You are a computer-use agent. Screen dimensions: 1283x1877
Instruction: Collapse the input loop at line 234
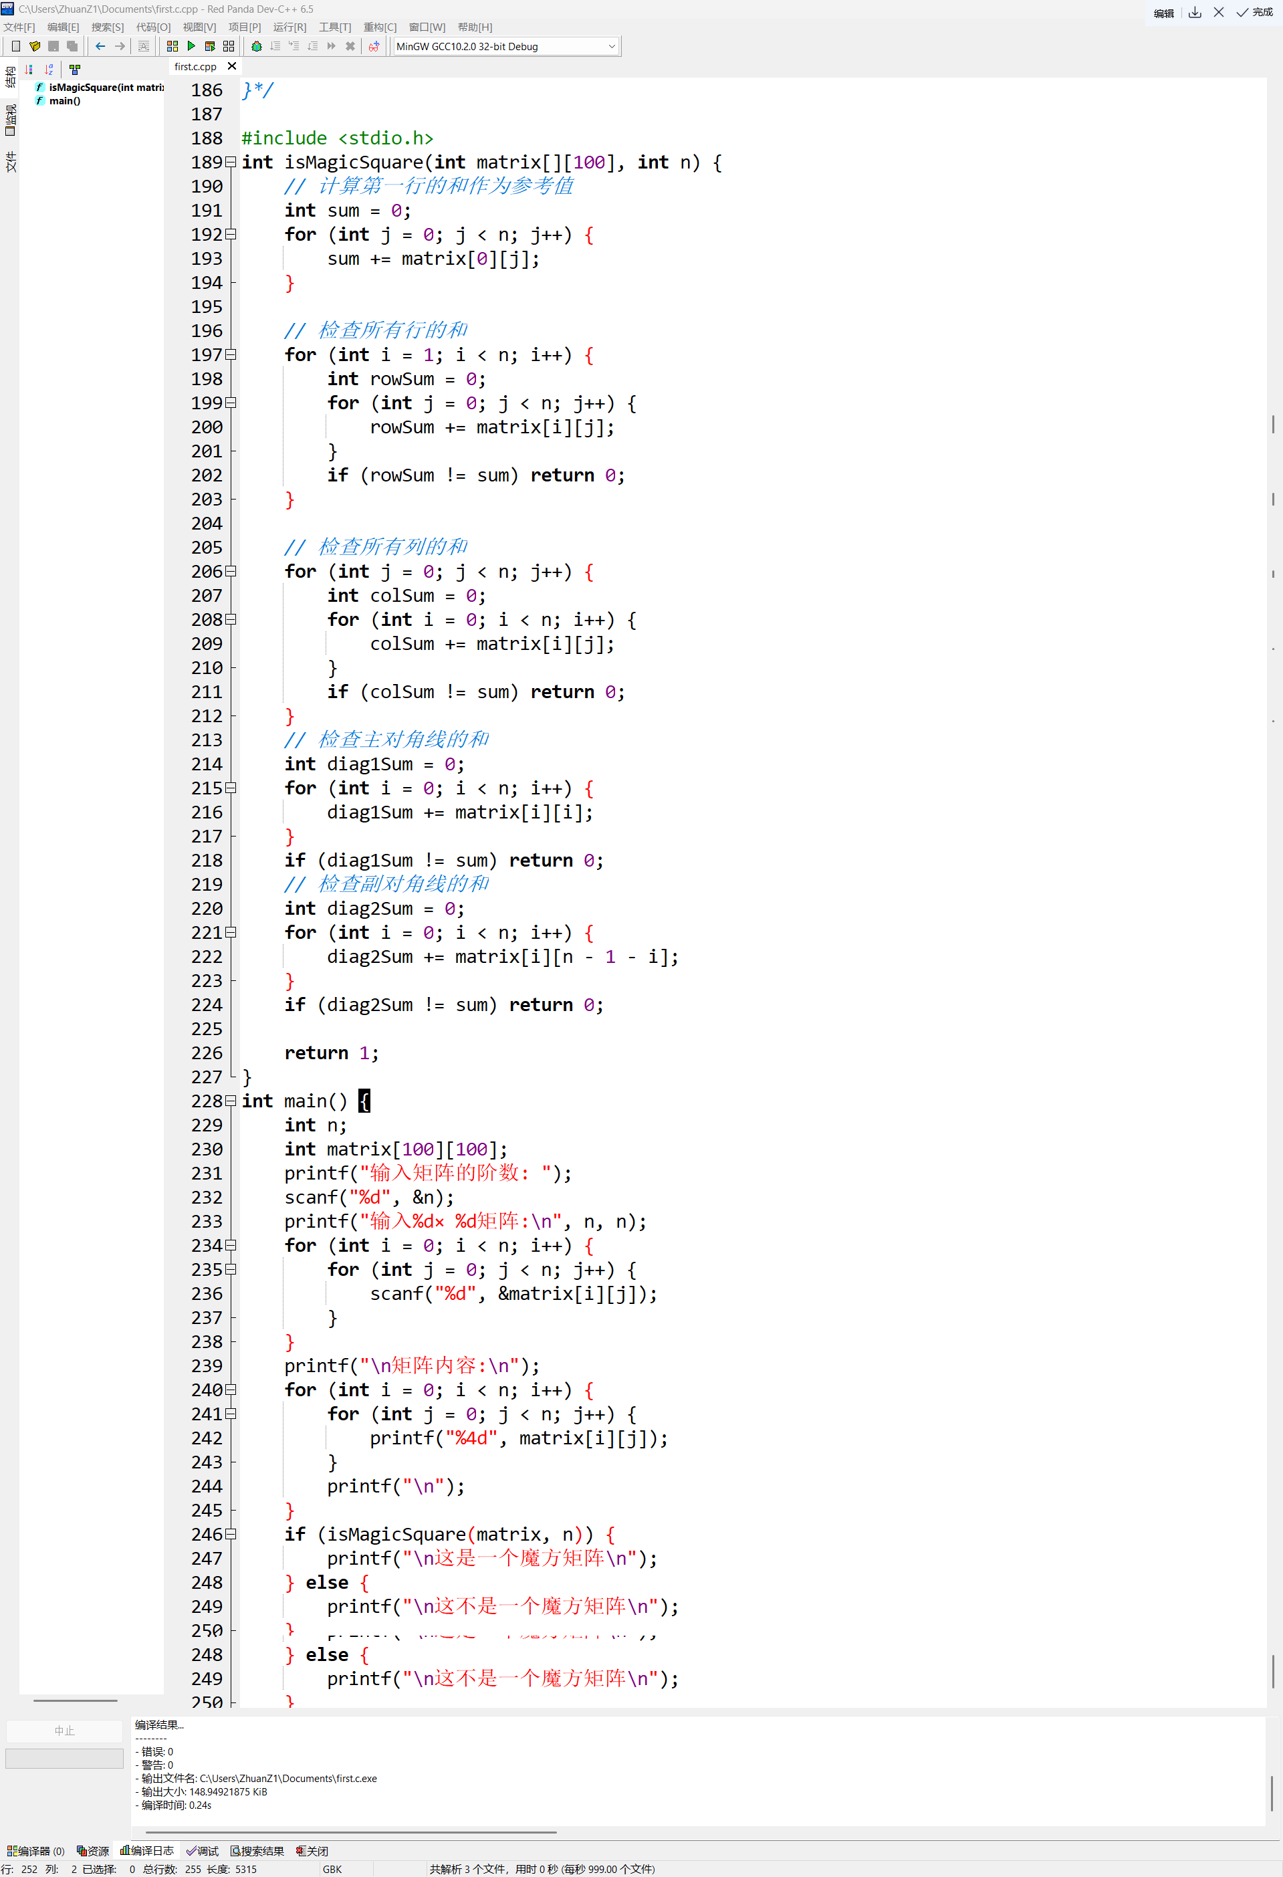pyautogui.click(x=231, y=1245)
